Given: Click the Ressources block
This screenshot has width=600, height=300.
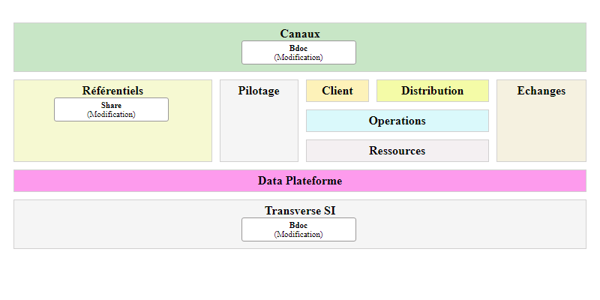Looking at the screenshot, I should 397,151.
